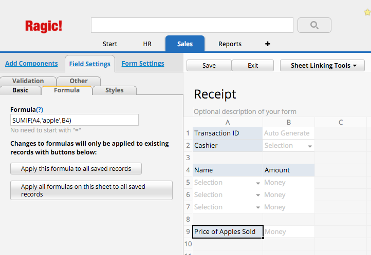The image size is (371, 255).
Task: Open the Formula help question mark
Action: pos(40,110)
